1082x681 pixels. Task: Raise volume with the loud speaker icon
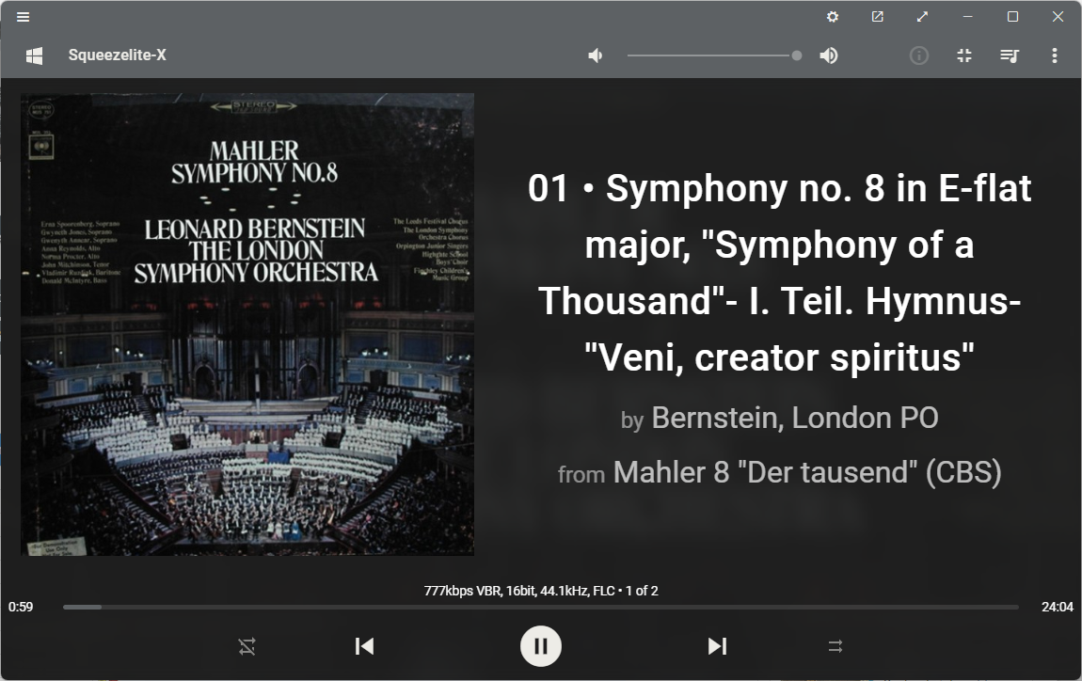tap(829, 55)
